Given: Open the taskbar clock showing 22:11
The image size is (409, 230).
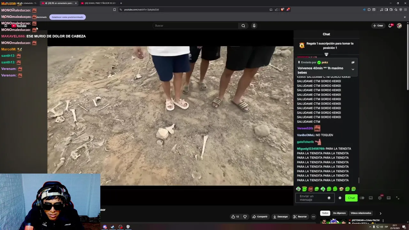Looking at the screenshot, I should click(395, 227).
